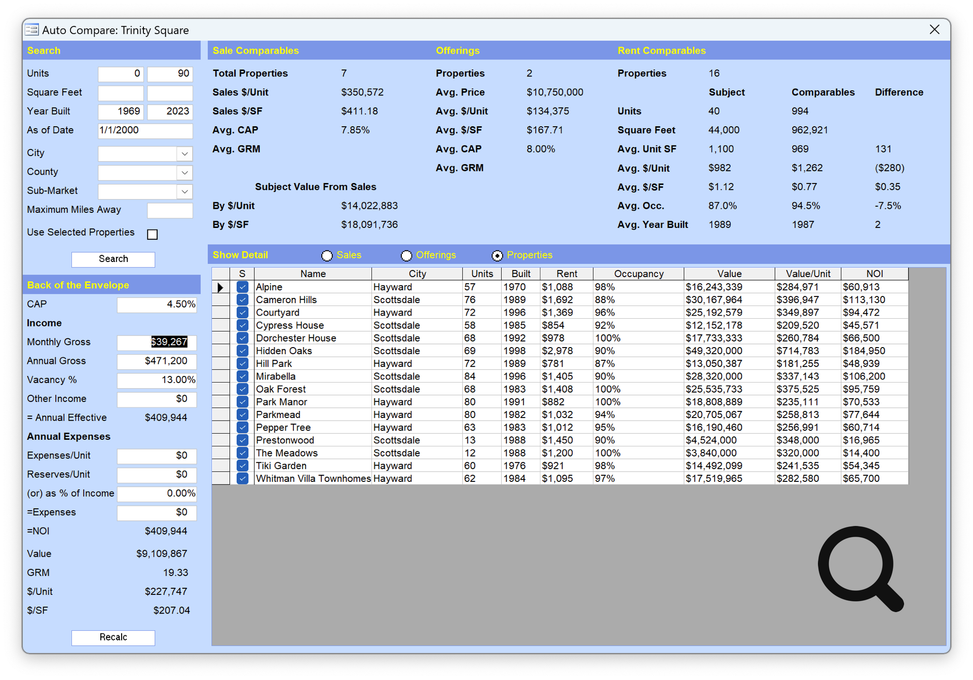Click the Annual Gross field
The image size is (973, 680).
point(157,361)
